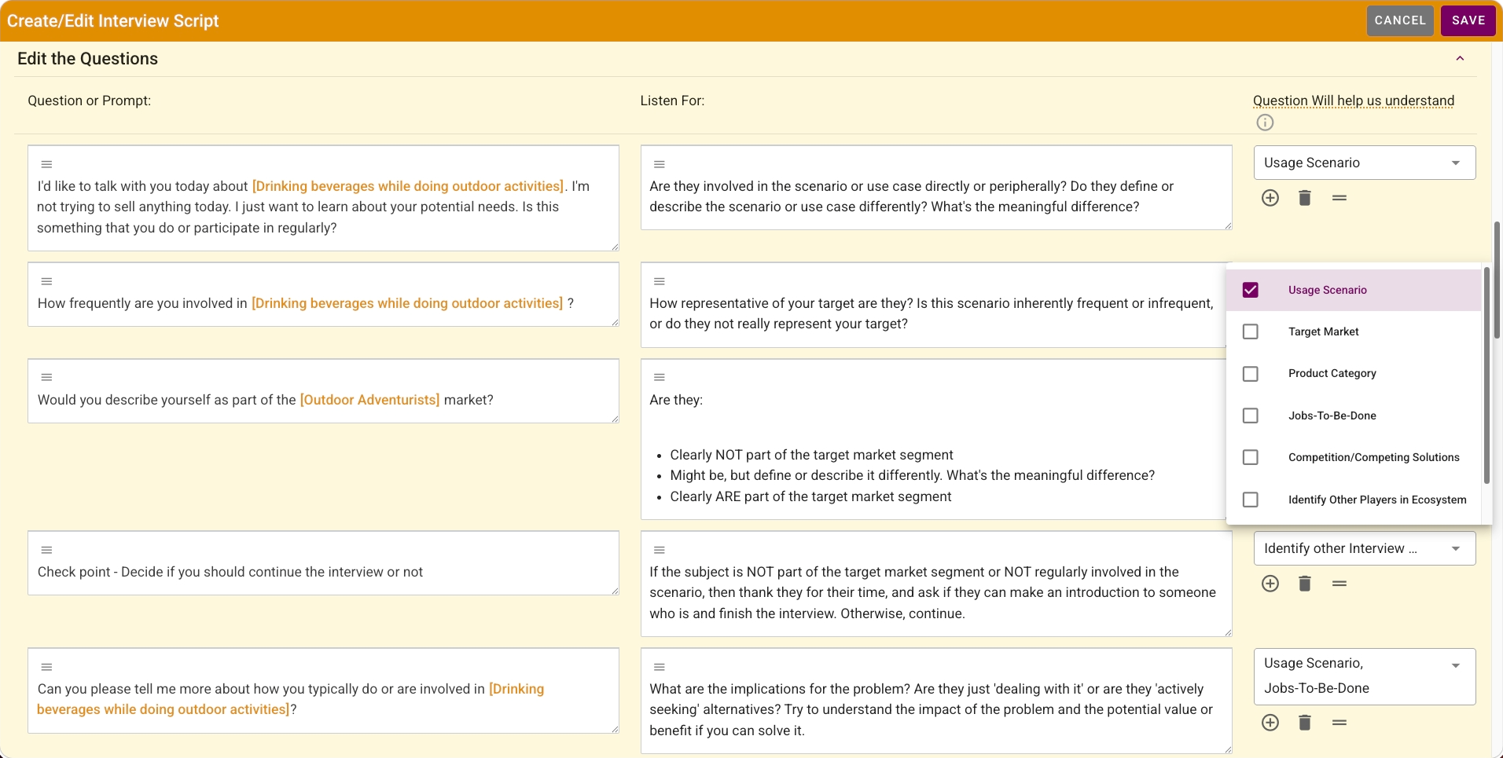Uncheck the Usage Scenario checkbox
1503x758 pixels.
(1251, 290)
